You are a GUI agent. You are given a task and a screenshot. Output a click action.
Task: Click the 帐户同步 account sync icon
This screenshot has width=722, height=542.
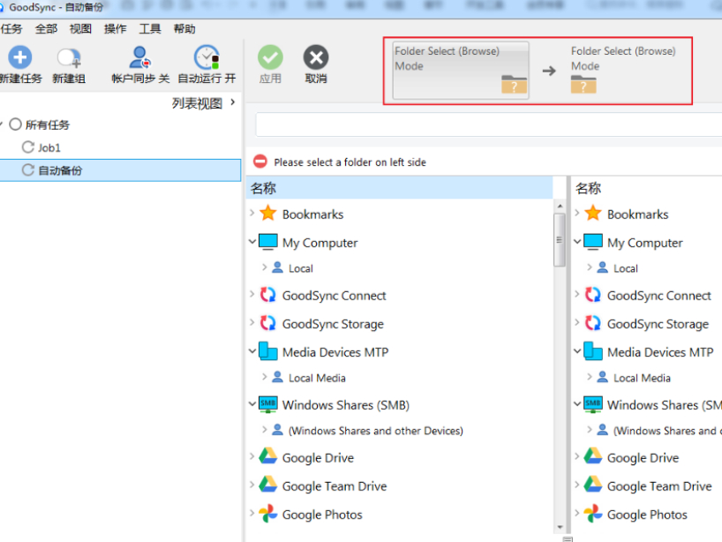tap(139, 57)
